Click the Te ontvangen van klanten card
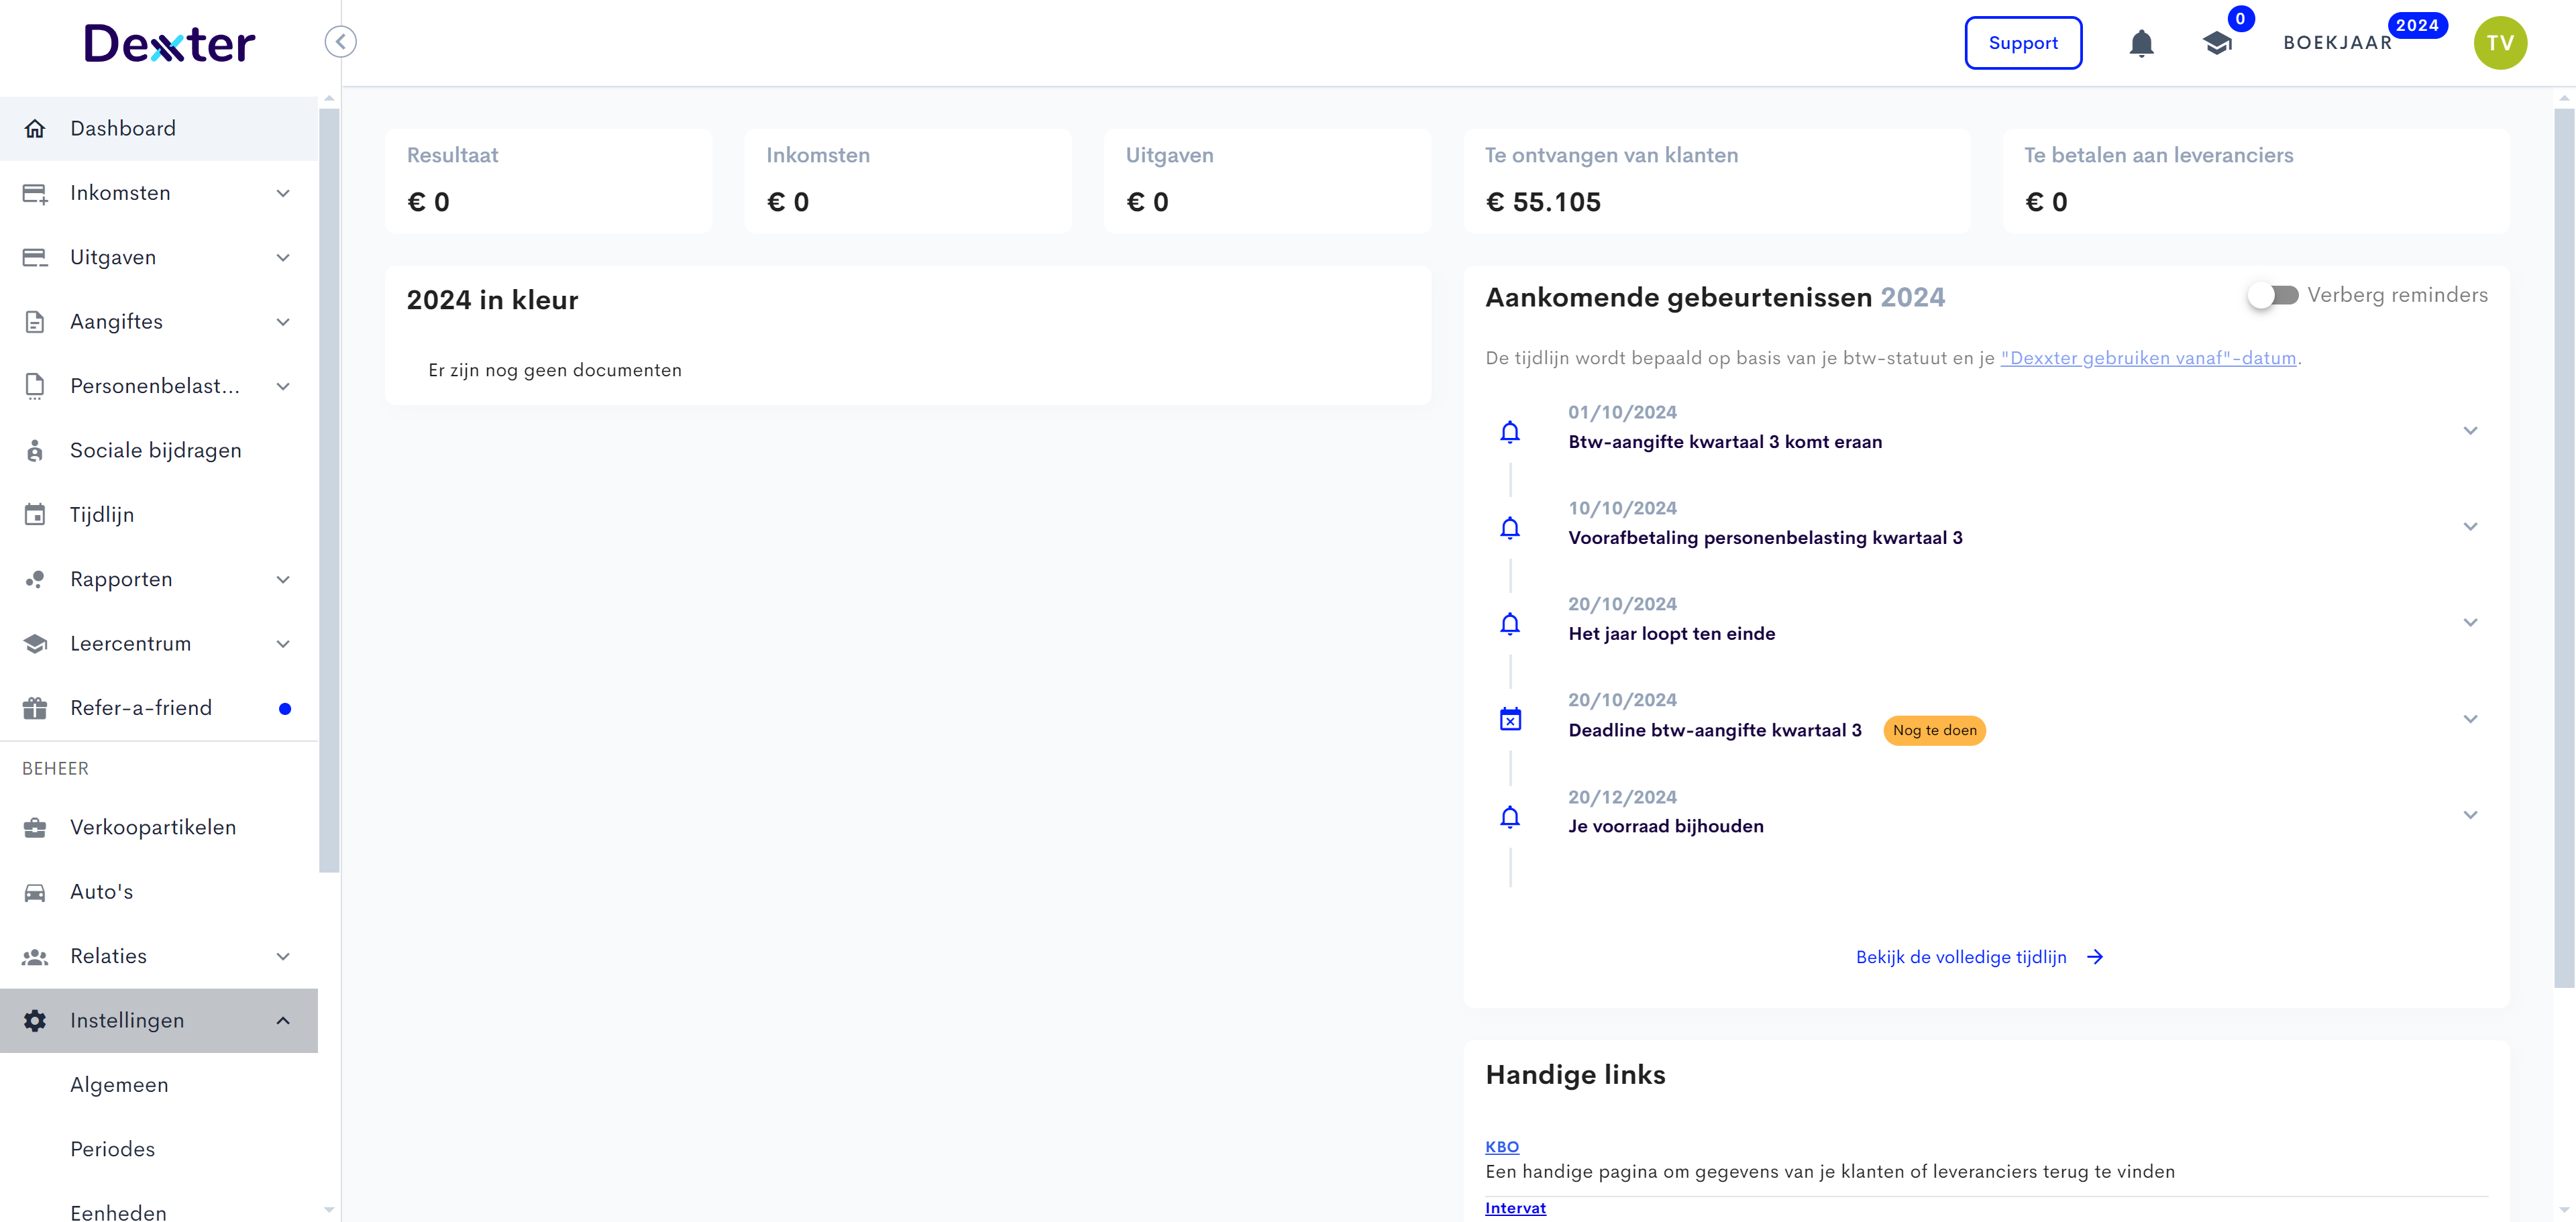The width and height of the screenshot is (2576, 1222). 1716,181
